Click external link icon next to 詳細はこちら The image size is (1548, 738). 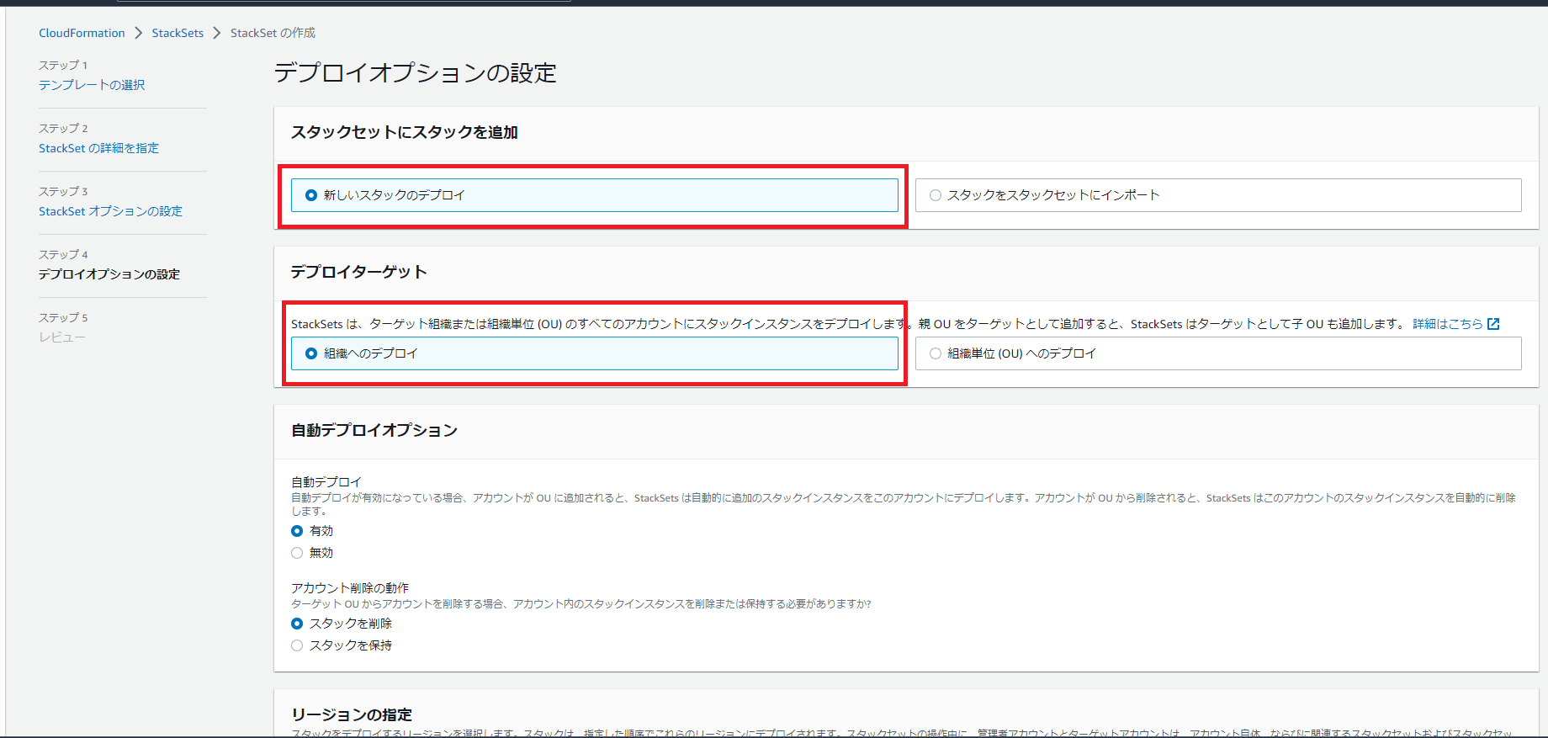point(1493,324)
